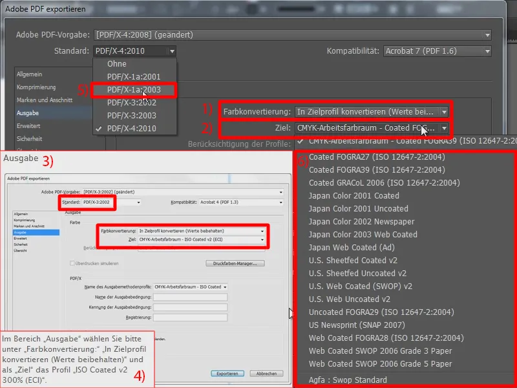
Task: Open inset Farbkonvertierung dropdown
Action: (x=202, y=231)
